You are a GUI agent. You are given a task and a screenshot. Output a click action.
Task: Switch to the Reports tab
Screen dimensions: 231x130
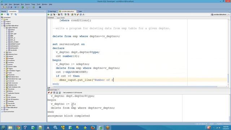4,11
